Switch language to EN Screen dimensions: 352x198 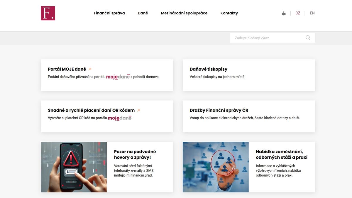(x=312, y=13)
